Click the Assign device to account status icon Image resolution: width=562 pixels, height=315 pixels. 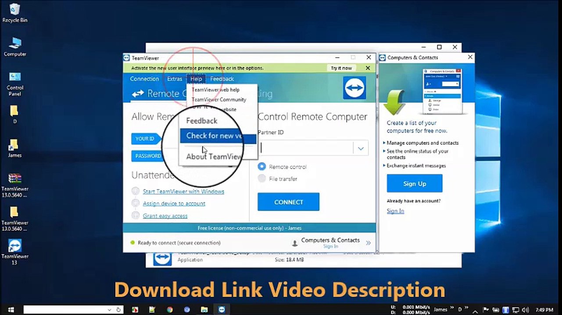click(x=136, y=203)
